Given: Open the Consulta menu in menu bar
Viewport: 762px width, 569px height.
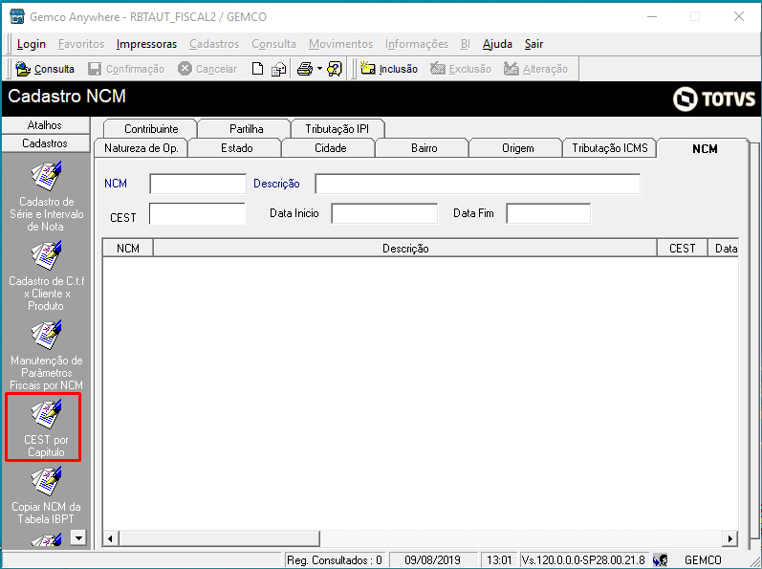Looking at the screenshot, I should [273, 44].
